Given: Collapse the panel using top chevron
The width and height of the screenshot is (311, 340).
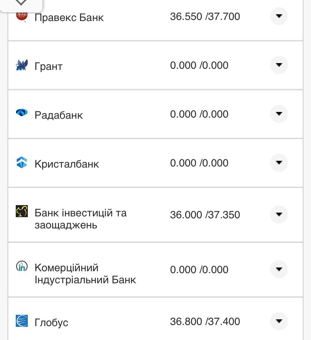Looking at the screenshot, I should tap(21, 3).
